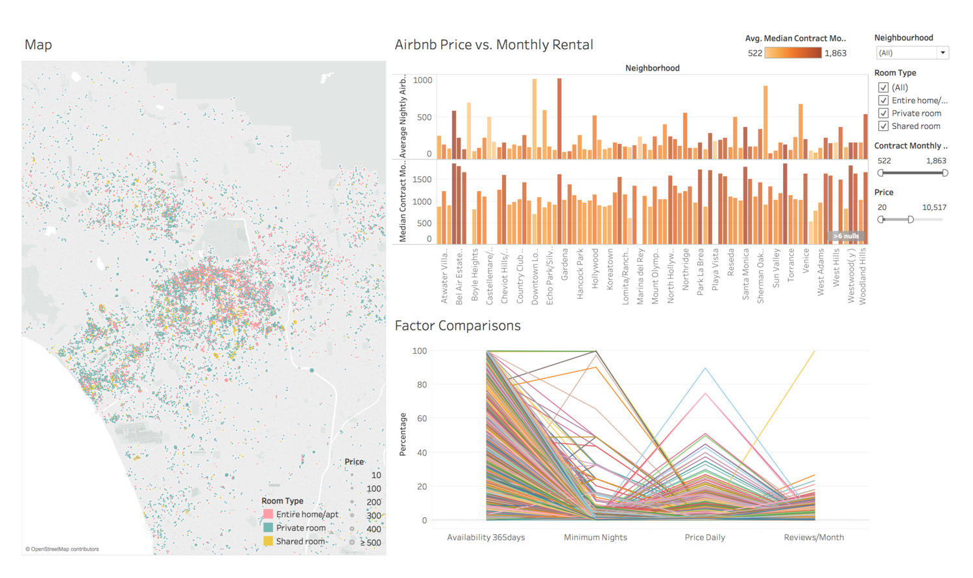Viewport: 973px width, 578px height.
Task: Click the left handle of the Price slider
Action: (882, 219)
